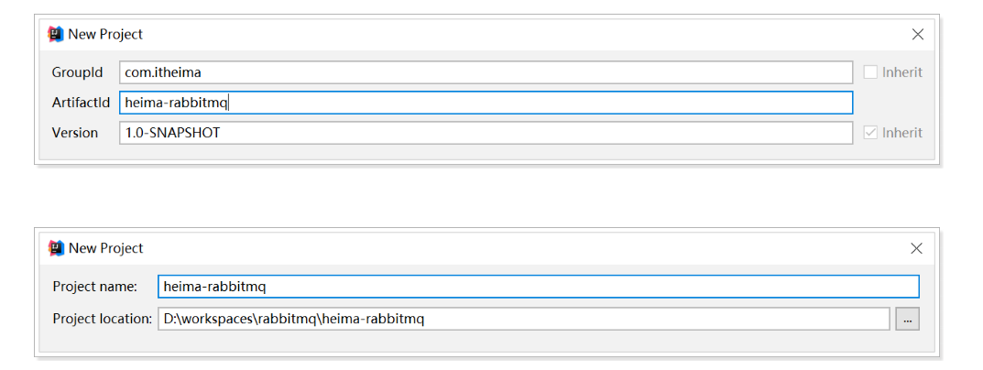
Task: Click the New Project title above Project name
Action: click(x=105, y=247)
